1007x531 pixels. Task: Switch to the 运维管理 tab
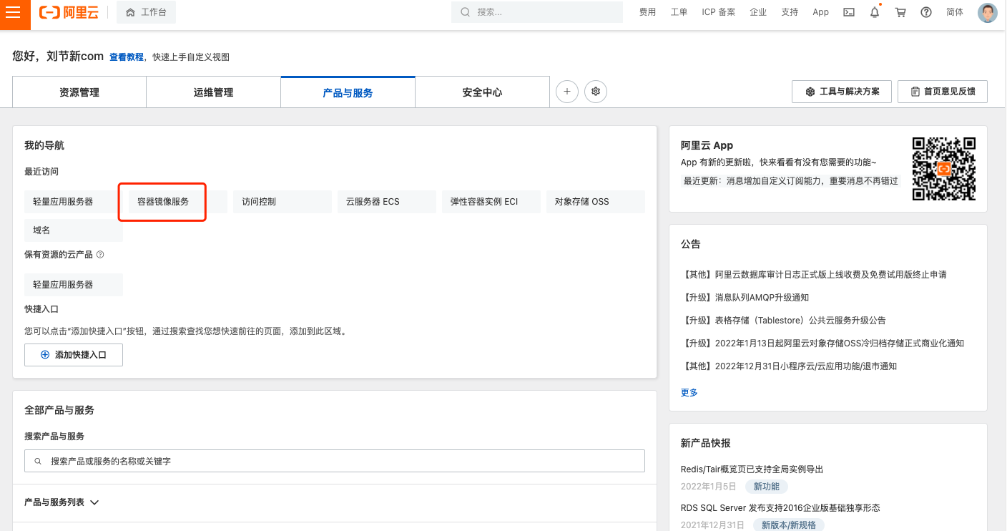[213, 92]
